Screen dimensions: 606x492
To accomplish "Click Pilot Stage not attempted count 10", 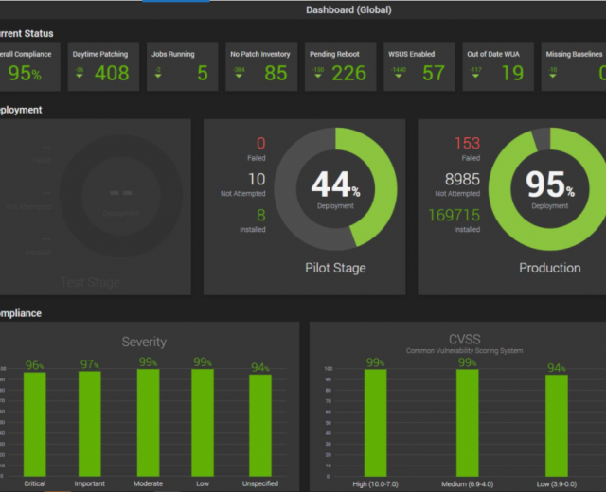I will pos(257,179).
